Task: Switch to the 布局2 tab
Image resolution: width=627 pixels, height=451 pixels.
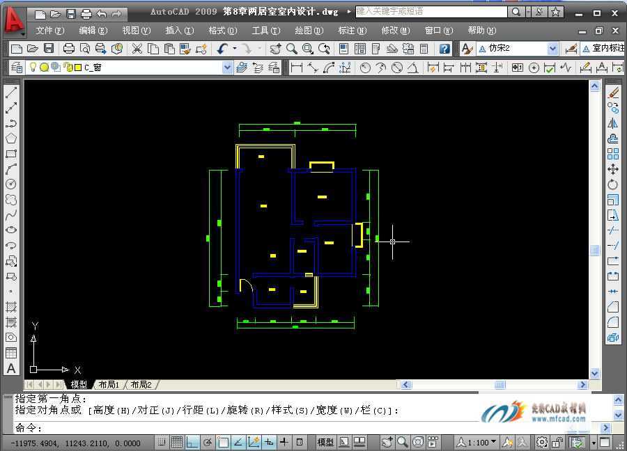Action: pos(141,384)
